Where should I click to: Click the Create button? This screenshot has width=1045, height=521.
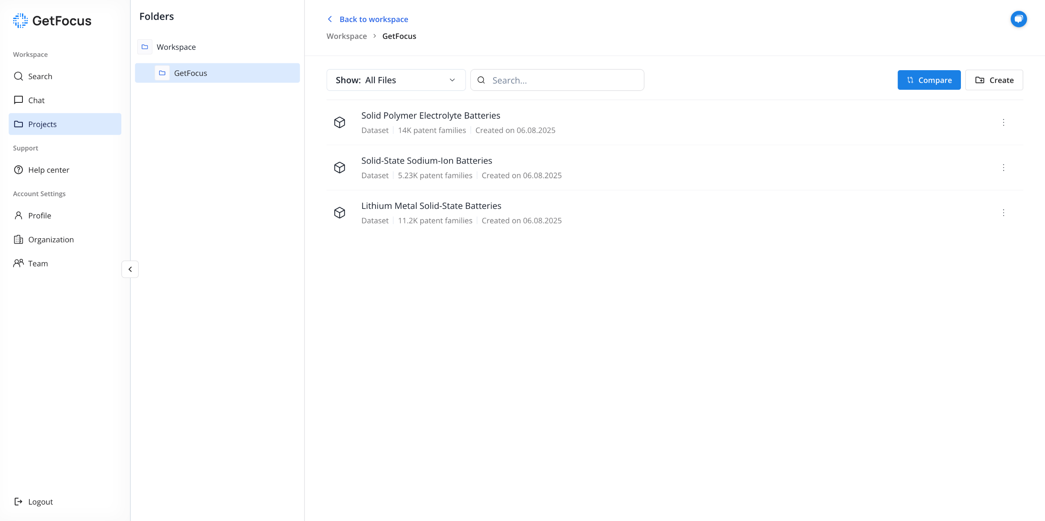(x=994, y=80)
